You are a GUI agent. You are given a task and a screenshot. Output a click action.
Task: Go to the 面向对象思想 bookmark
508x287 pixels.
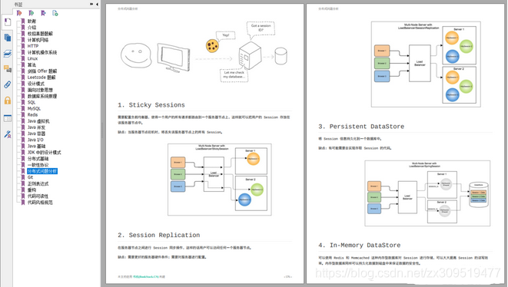click(x=40, y=90)
